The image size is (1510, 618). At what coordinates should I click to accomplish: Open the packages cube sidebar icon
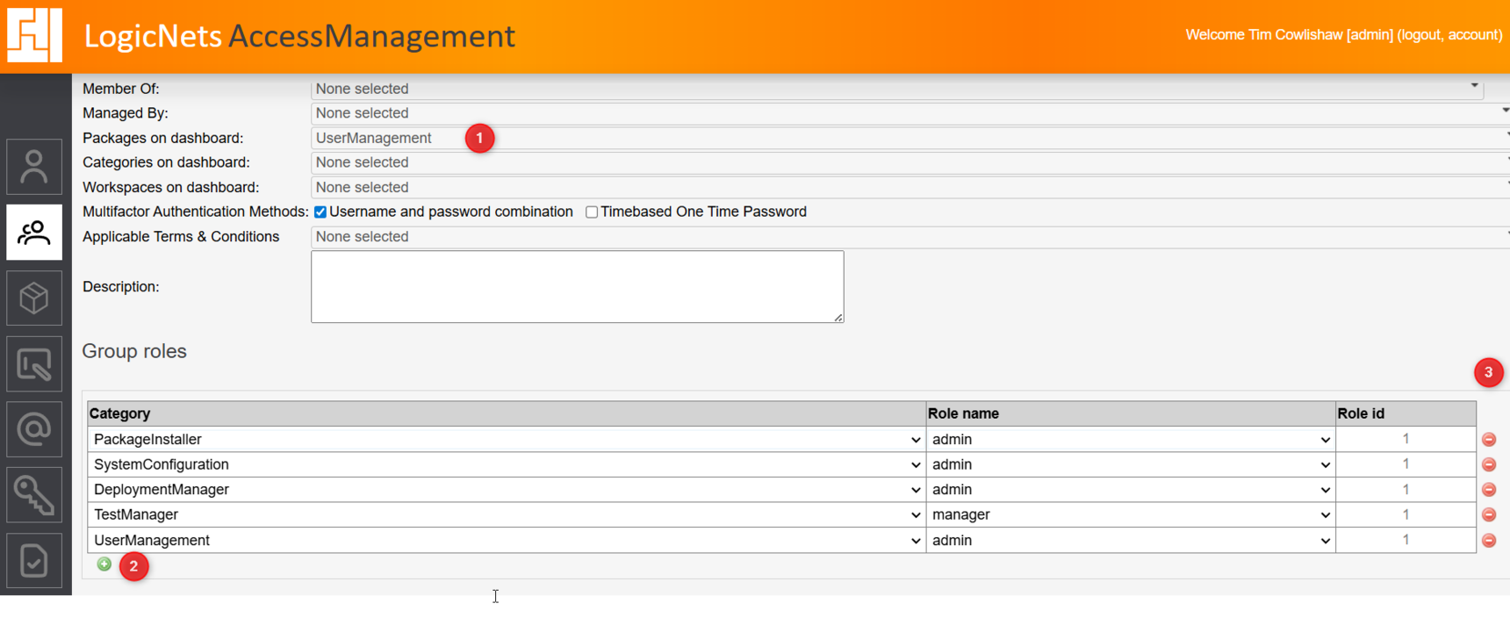click(34, 298)
